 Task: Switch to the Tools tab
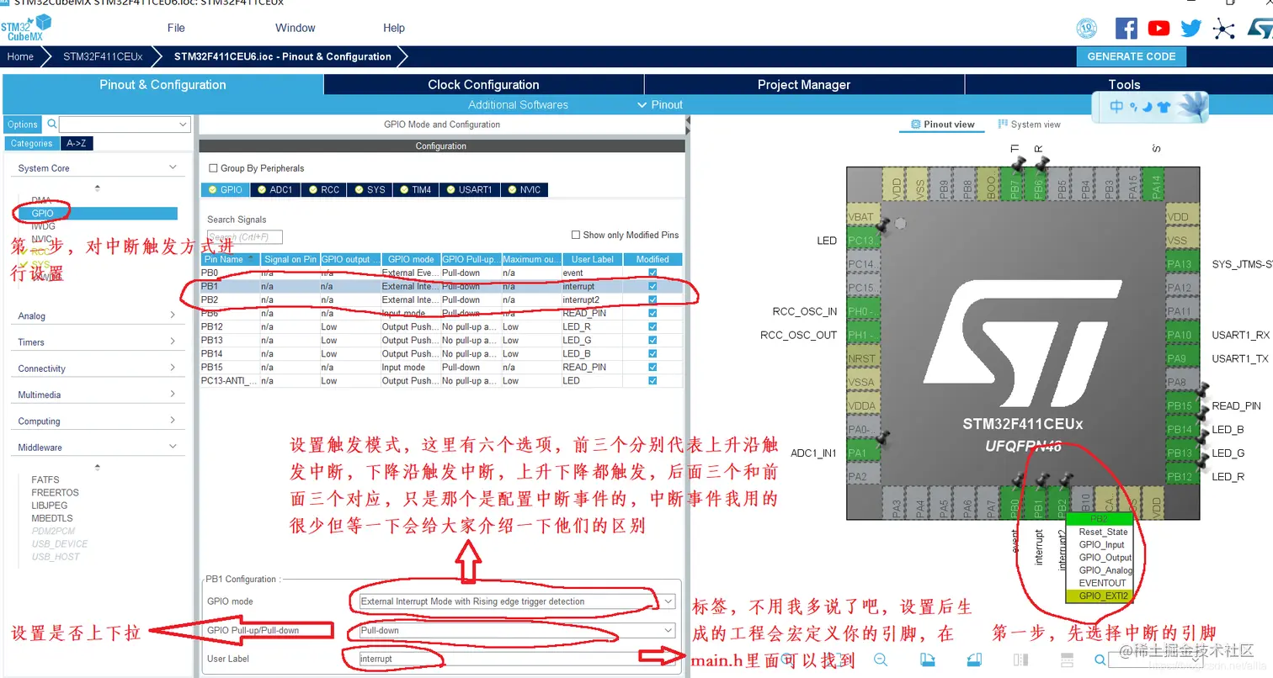click(x=1124, y=84)
